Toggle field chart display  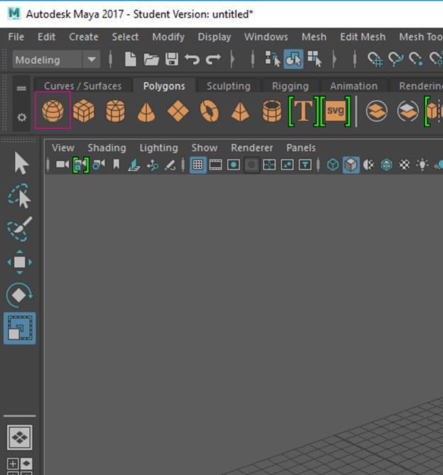click(269, 165)
